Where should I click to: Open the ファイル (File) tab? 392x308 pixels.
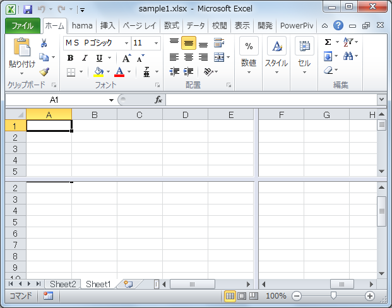pyautogui.click(x=23, y=25)
